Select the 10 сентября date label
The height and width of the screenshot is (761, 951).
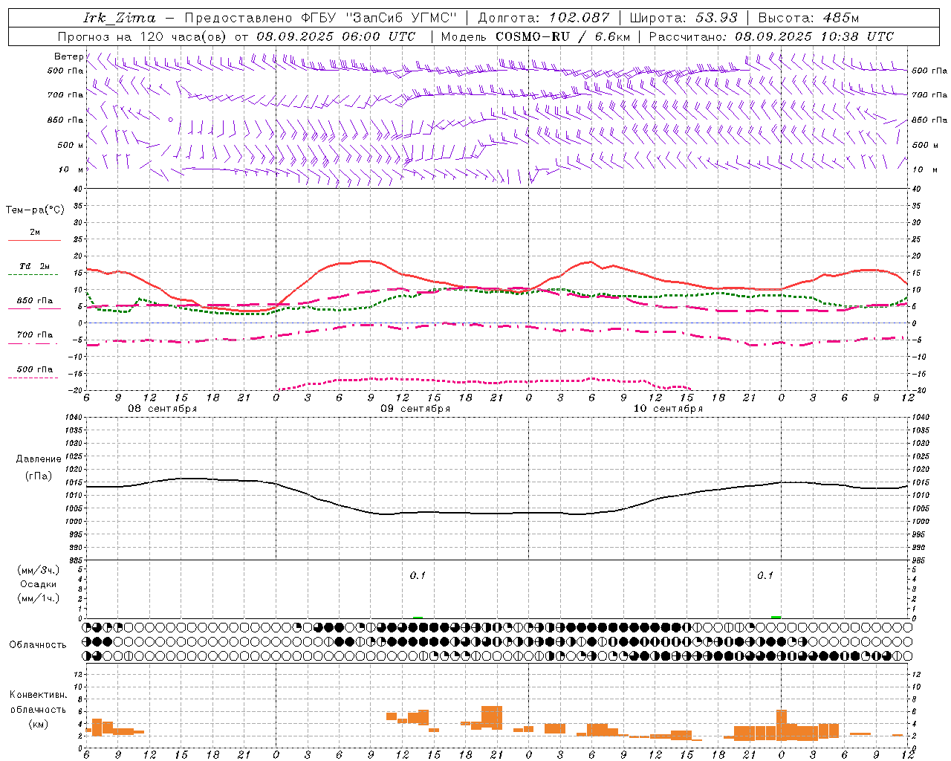[668, 409]
